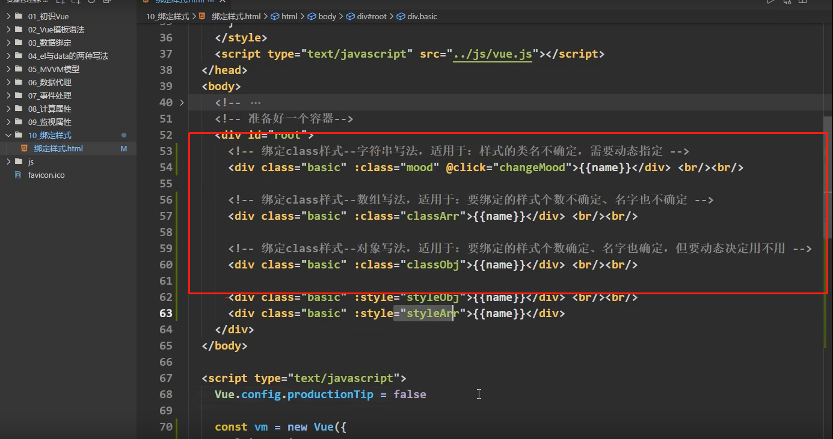The height and width of the screenshot is (439, 833).
Task: Click line number 70 in the gutter
Action: coord(165,427)
